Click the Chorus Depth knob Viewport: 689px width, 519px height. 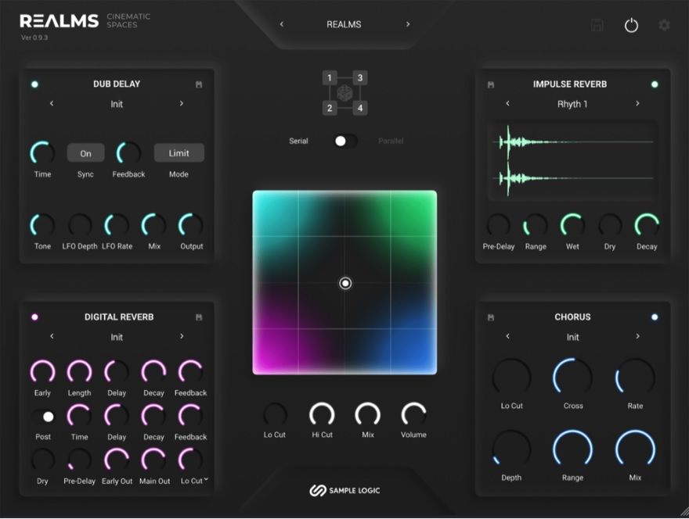click(511, 449)
